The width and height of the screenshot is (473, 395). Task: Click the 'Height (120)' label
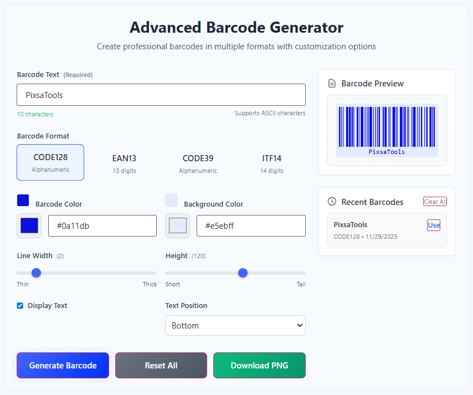tap(186, 256)
